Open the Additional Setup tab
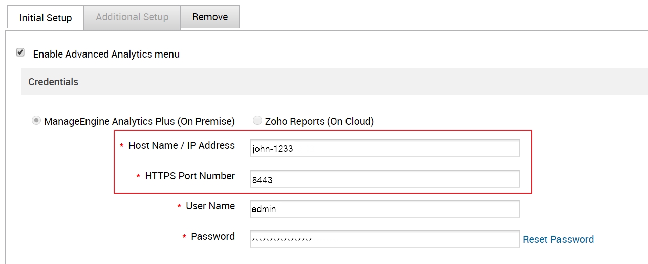 click(x=132, y=17)
